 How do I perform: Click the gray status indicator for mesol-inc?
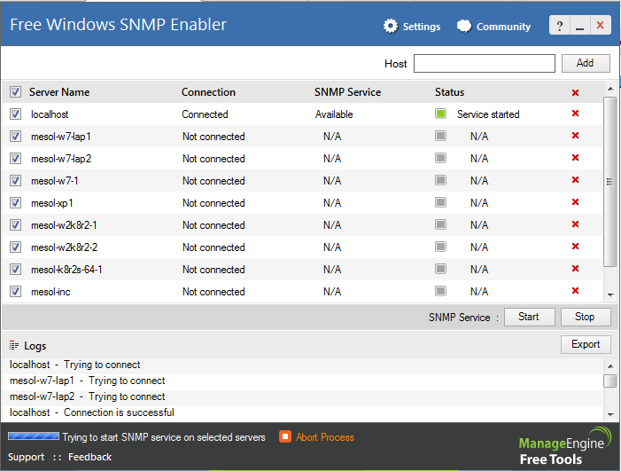click(x=440, y=292)
